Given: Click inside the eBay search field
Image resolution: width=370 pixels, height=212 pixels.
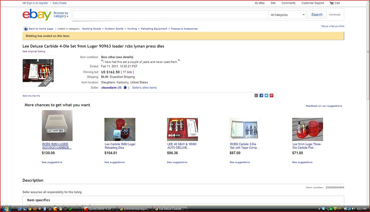Looking at the screenshot, I should coord(170,15).
